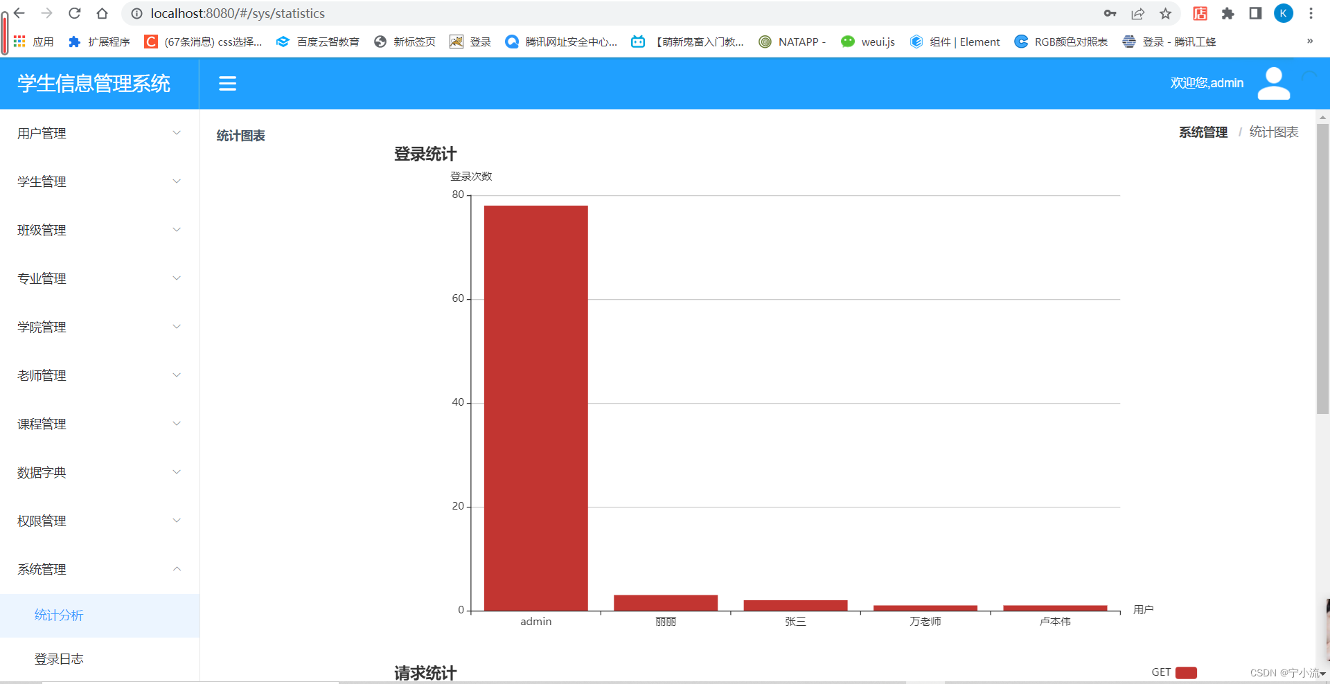Expand the 老师管理 chevron
Image resolution: width=1330 pixels, height=684 pixels.
[x=177, y=375]
